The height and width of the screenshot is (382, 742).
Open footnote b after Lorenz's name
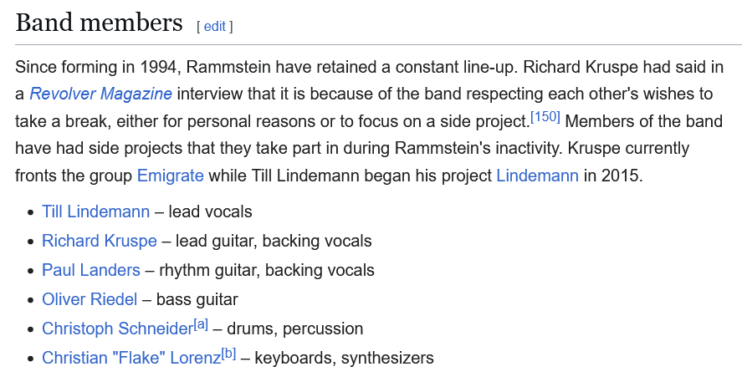pos(228,354)
